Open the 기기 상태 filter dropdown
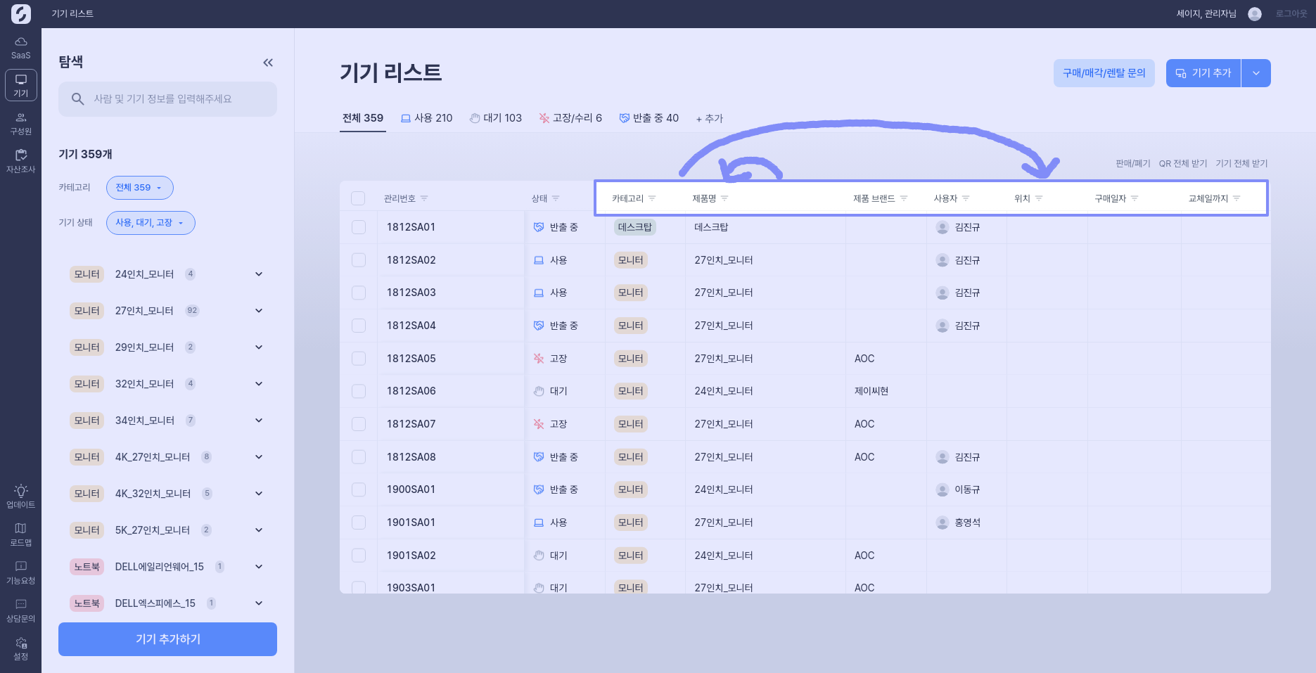This screenshot has width=1316, height=673. coord(150,223)
